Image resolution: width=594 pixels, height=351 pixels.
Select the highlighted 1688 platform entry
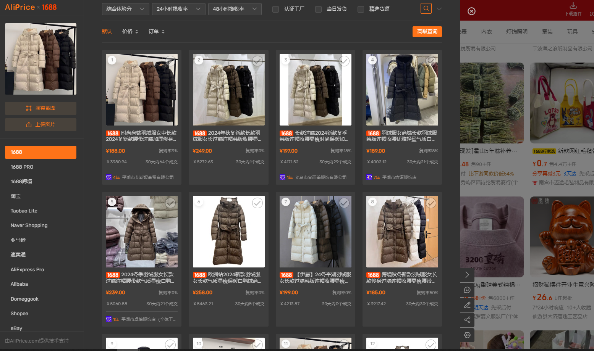(x=40, y=152)
